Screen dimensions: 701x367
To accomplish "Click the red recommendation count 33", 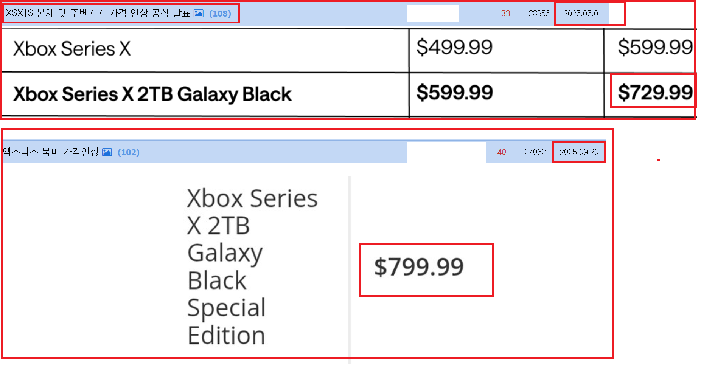I will 505,13.
